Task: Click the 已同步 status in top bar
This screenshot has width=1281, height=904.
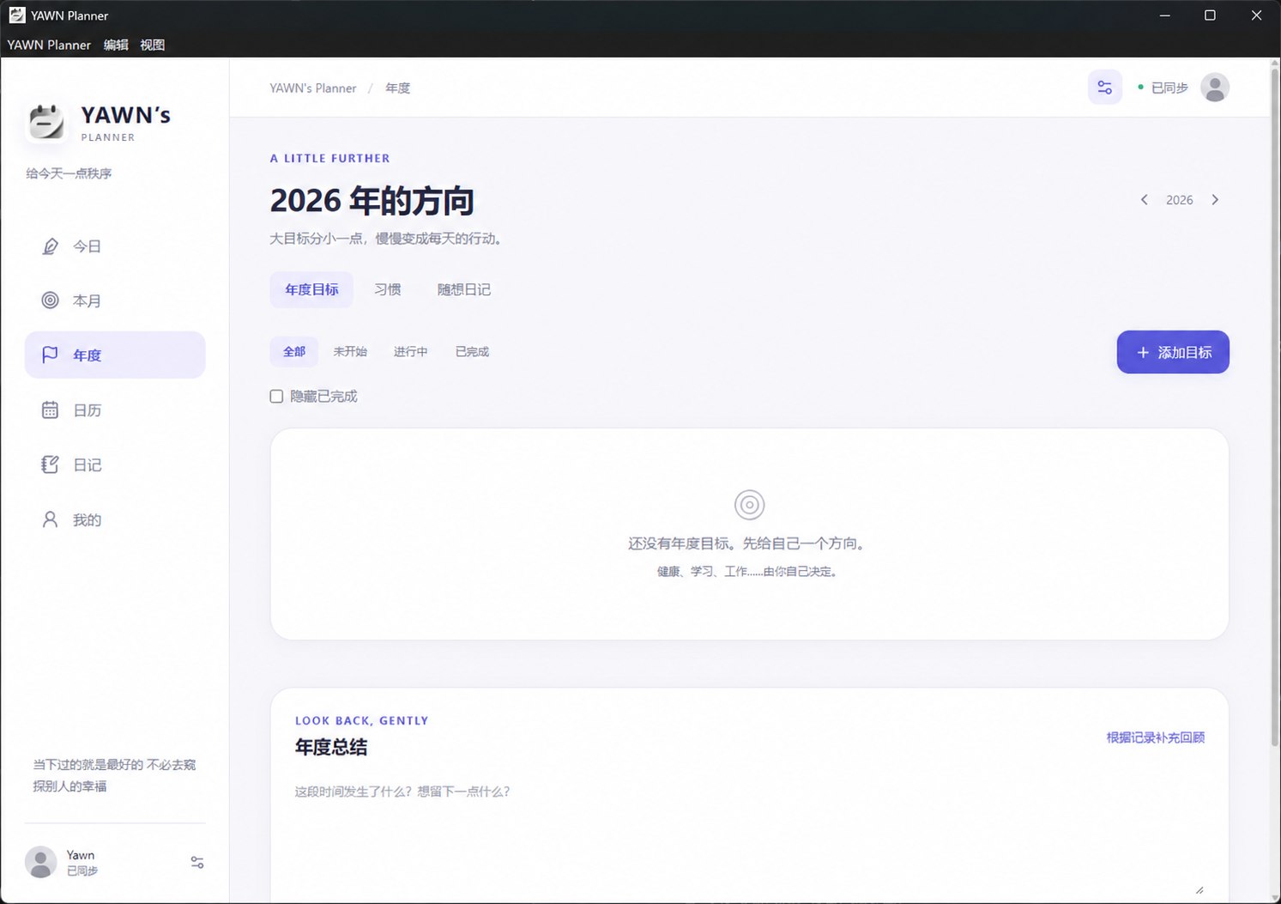Action: 1163,88
